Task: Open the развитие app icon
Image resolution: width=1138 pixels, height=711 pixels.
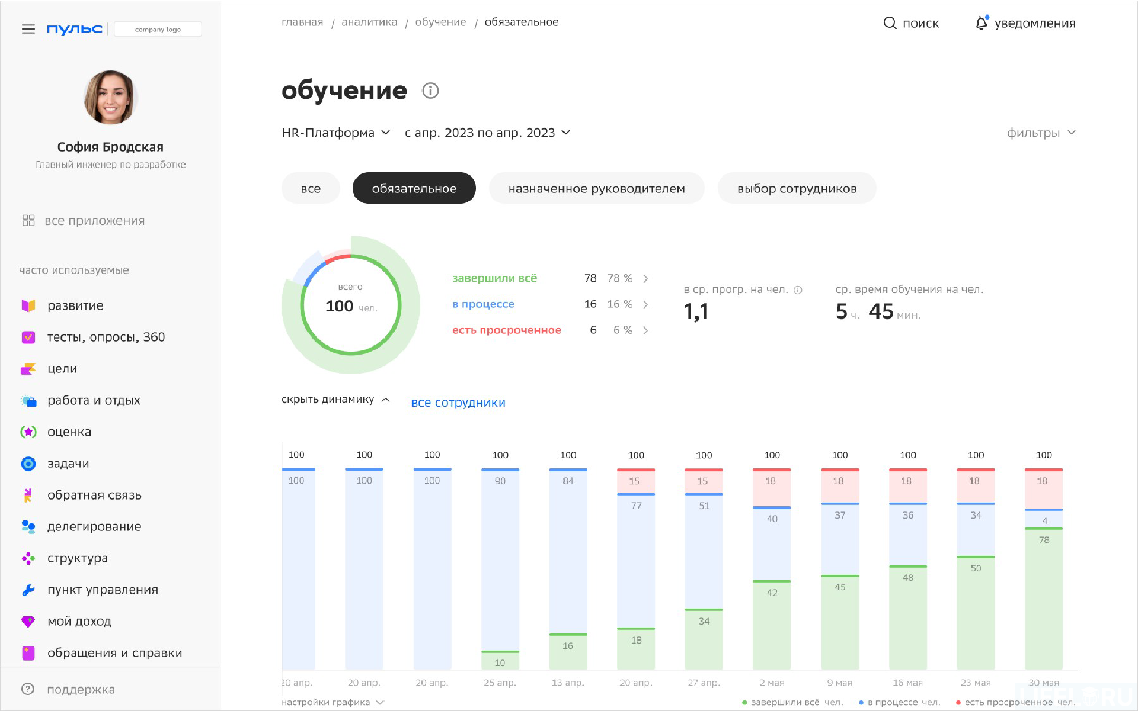Action: pos(28,305)
